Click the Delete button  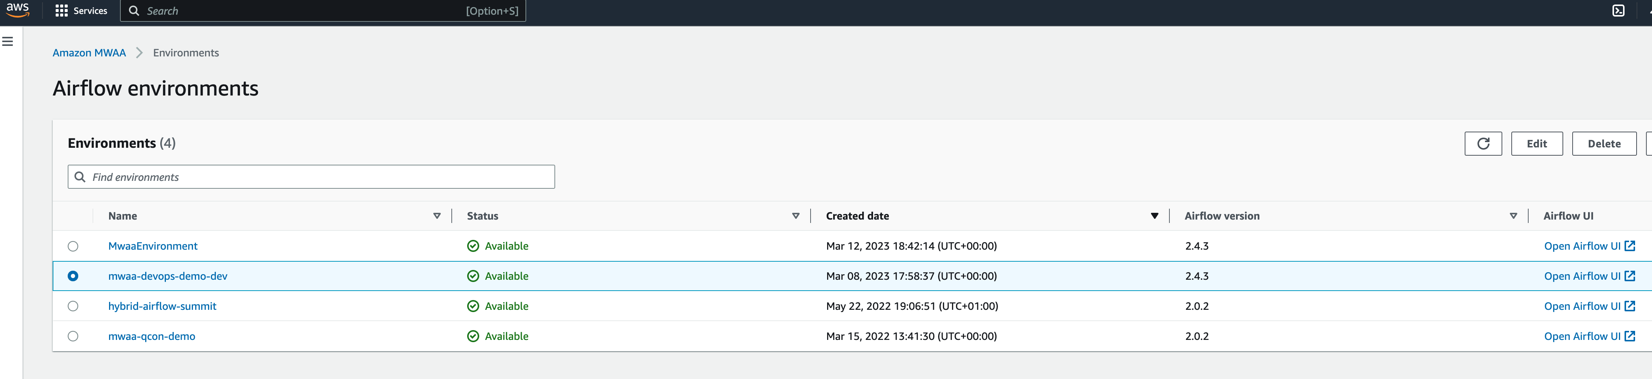tap(1604, 144)
